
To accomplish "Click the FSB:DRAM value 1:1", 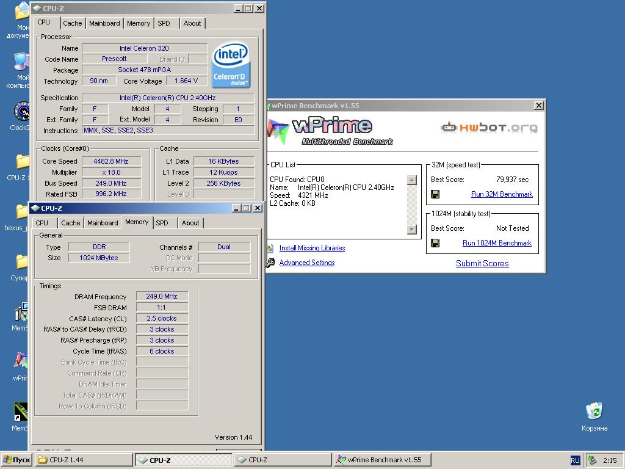I will coord(162,308).
